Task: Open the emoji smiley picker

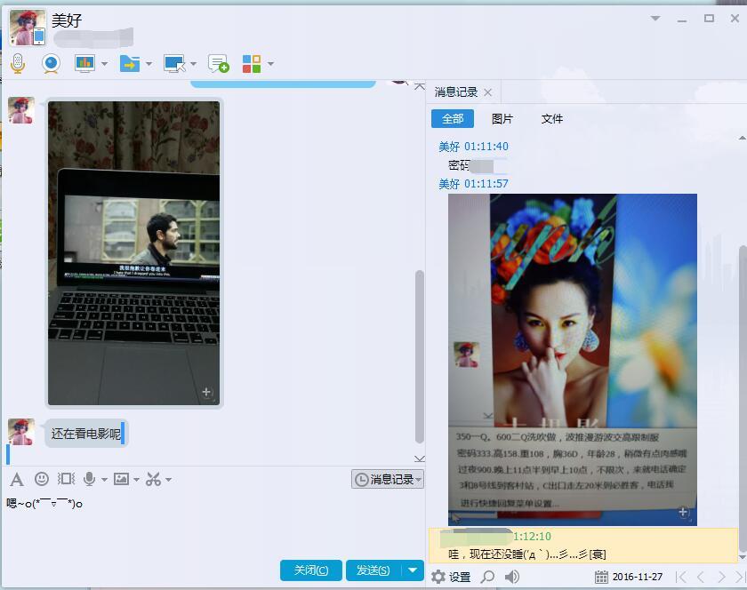Action: point(42,479)
